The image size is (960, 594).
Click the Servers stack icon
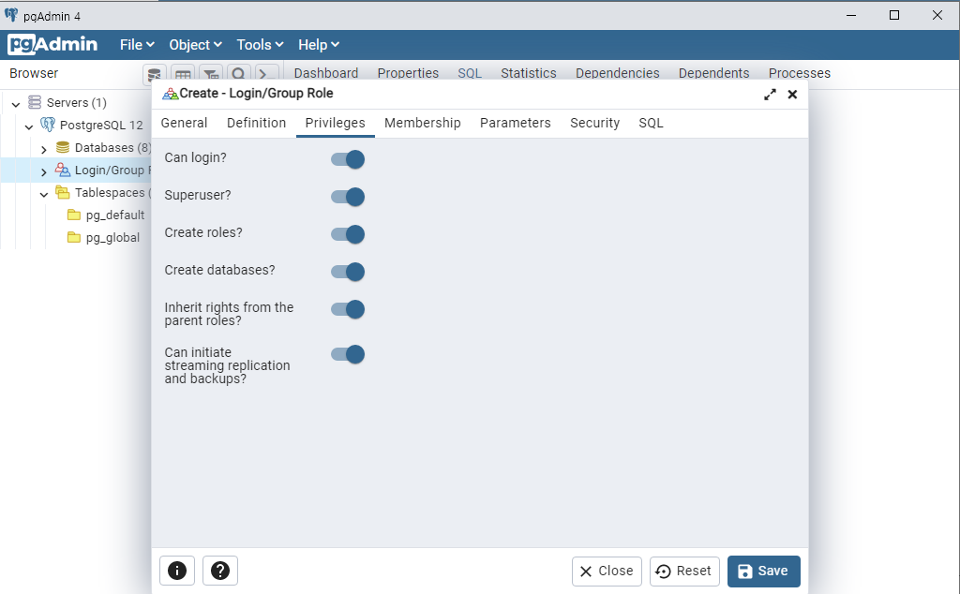coord(35,102)
